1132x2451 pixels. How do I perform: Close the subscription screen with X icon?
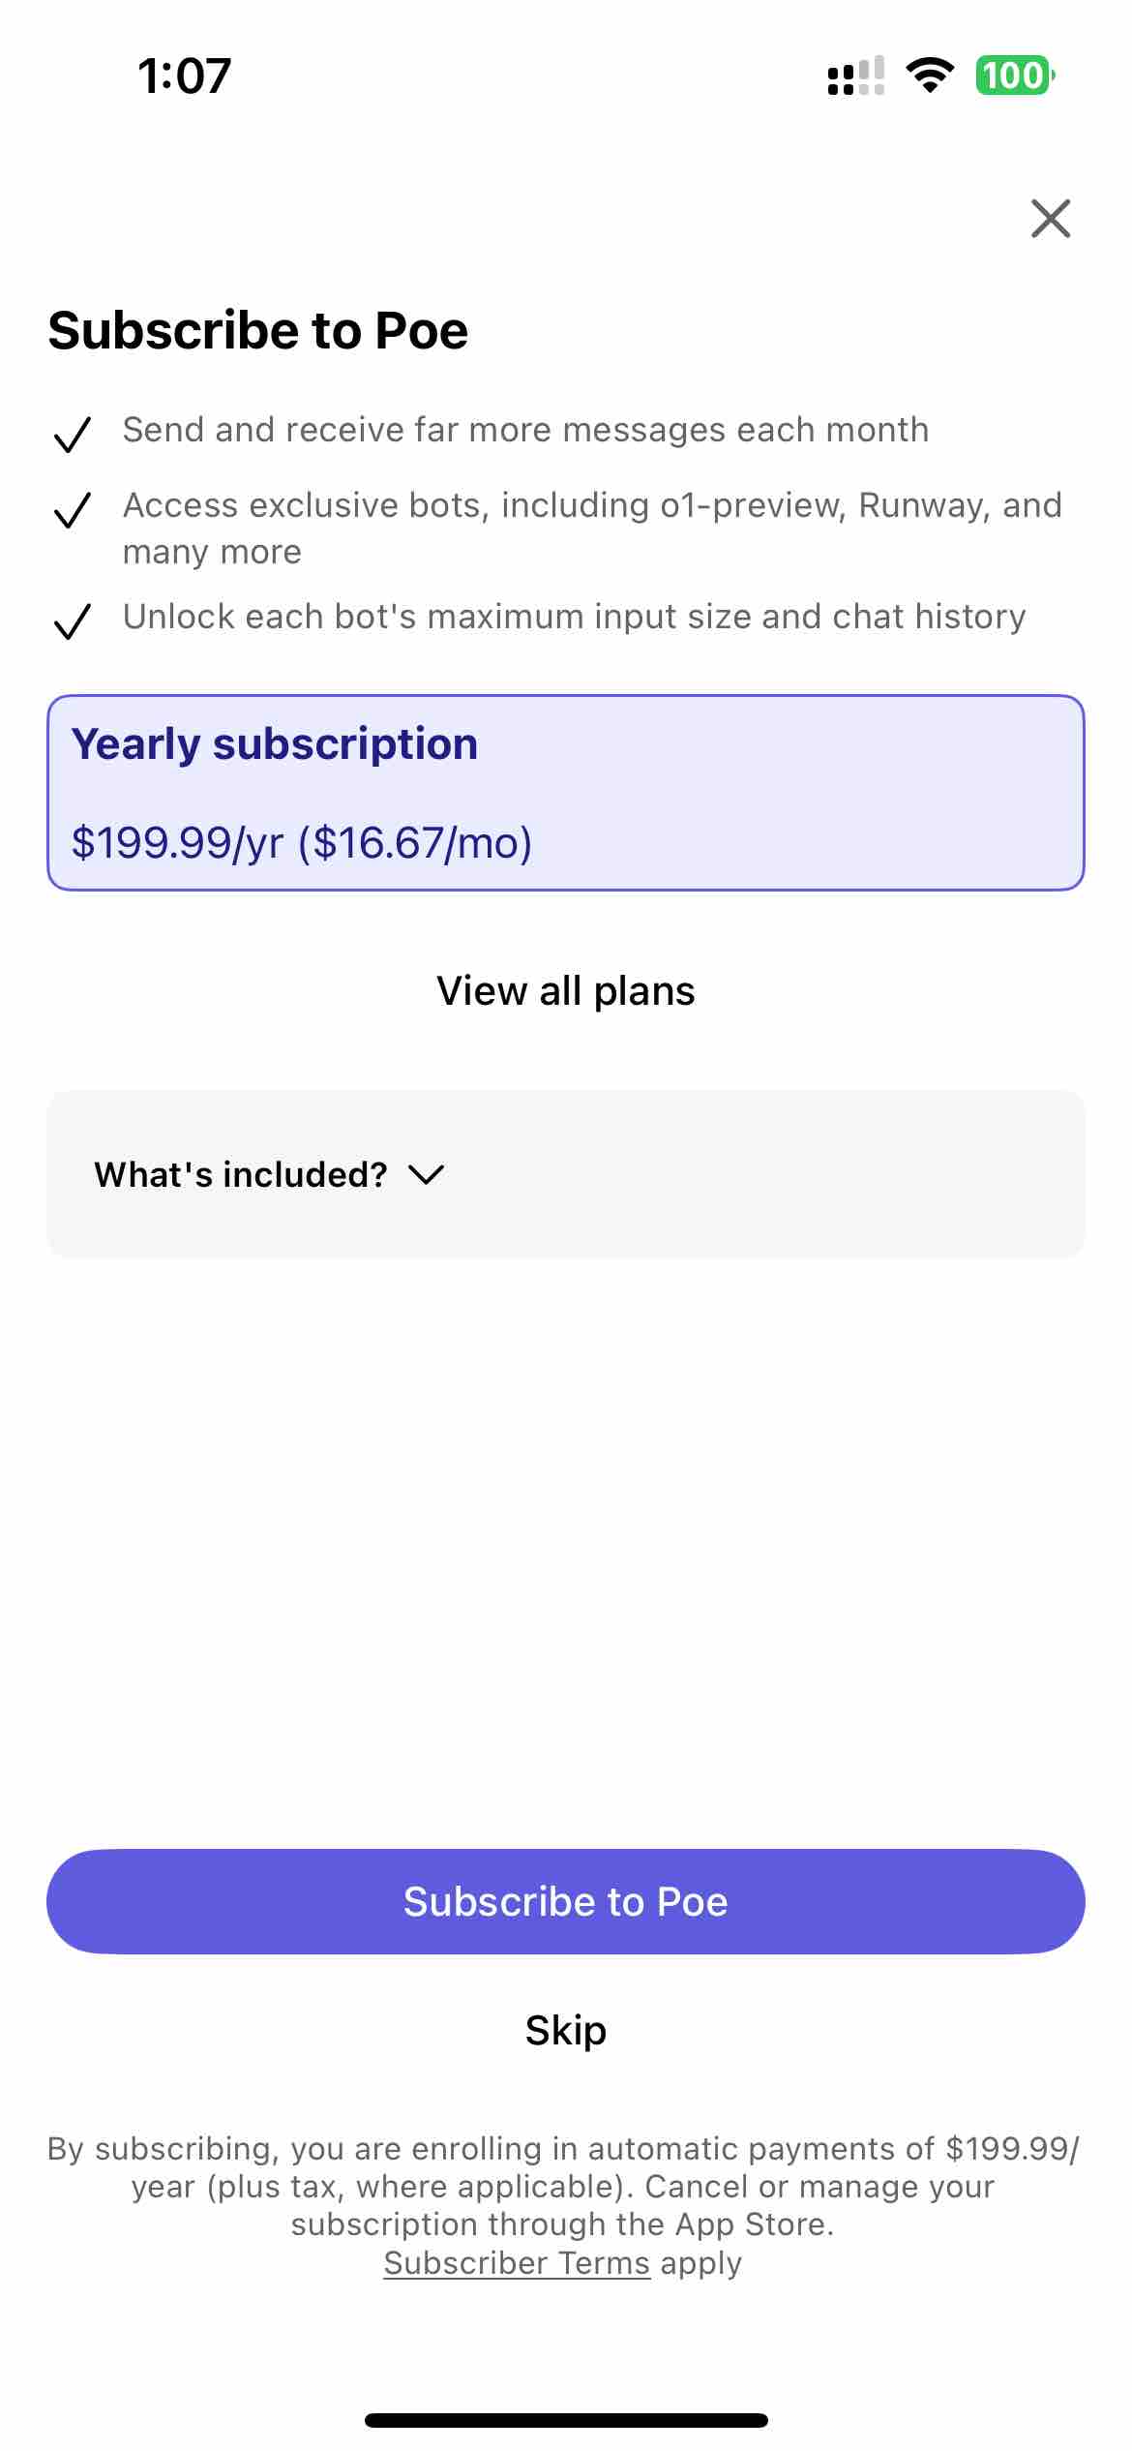[x=1050, y=219]
